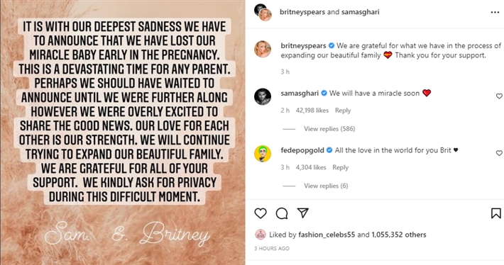Open samasghari link in post header
Screen dimensions: 504x265
361,12
